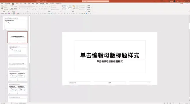Click the Shape Effects option
The image size is (190, 104).
coord(82,9)
